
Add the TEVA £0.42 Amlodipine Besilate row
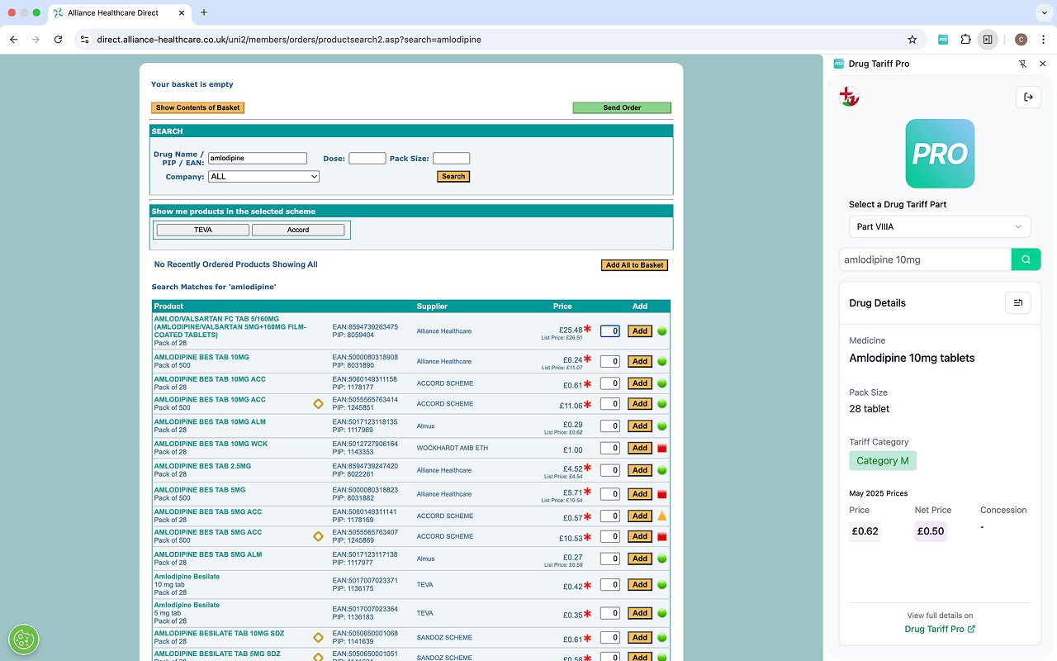(639, 585)
